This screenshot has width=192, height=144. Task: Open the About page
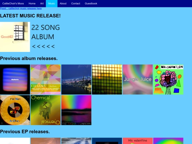[63, 4]
